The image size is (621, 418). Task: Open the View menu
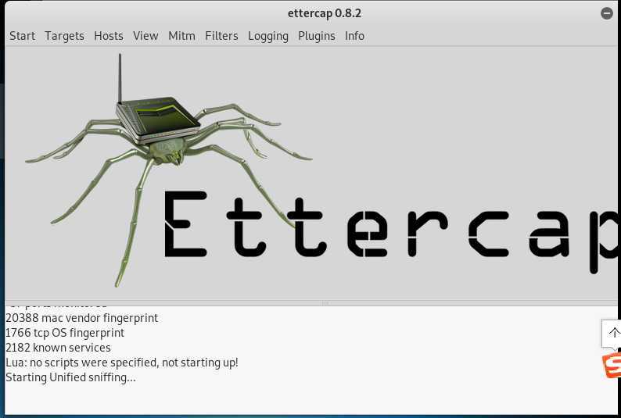tap(145, 36)
